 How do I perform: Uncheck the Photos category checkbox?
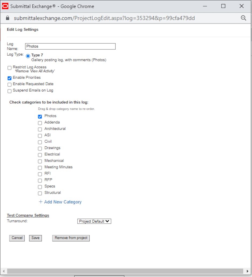(x=40, y=116)
